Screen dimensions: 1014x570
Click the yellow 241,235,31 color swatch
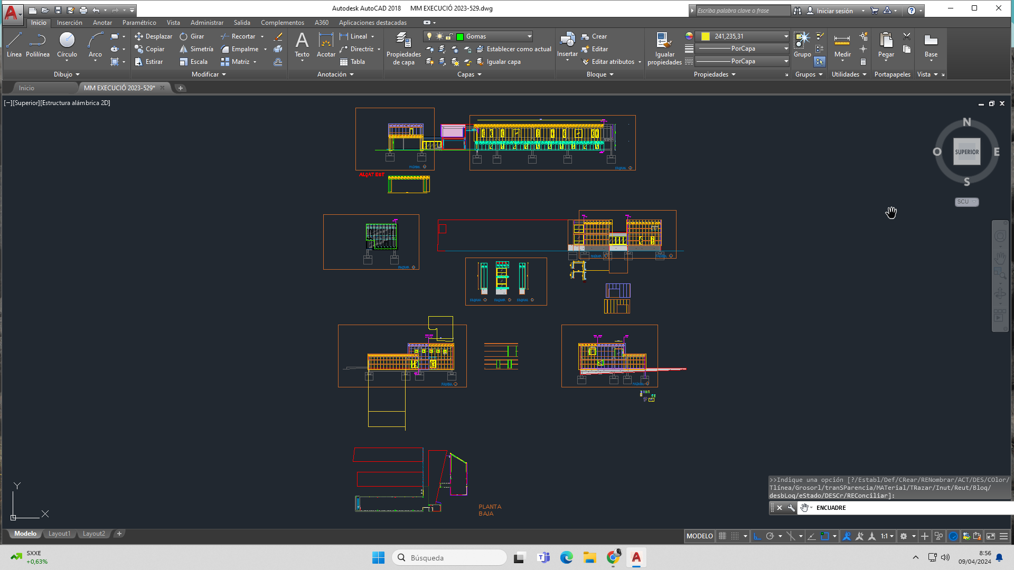[x=706, y=36]
